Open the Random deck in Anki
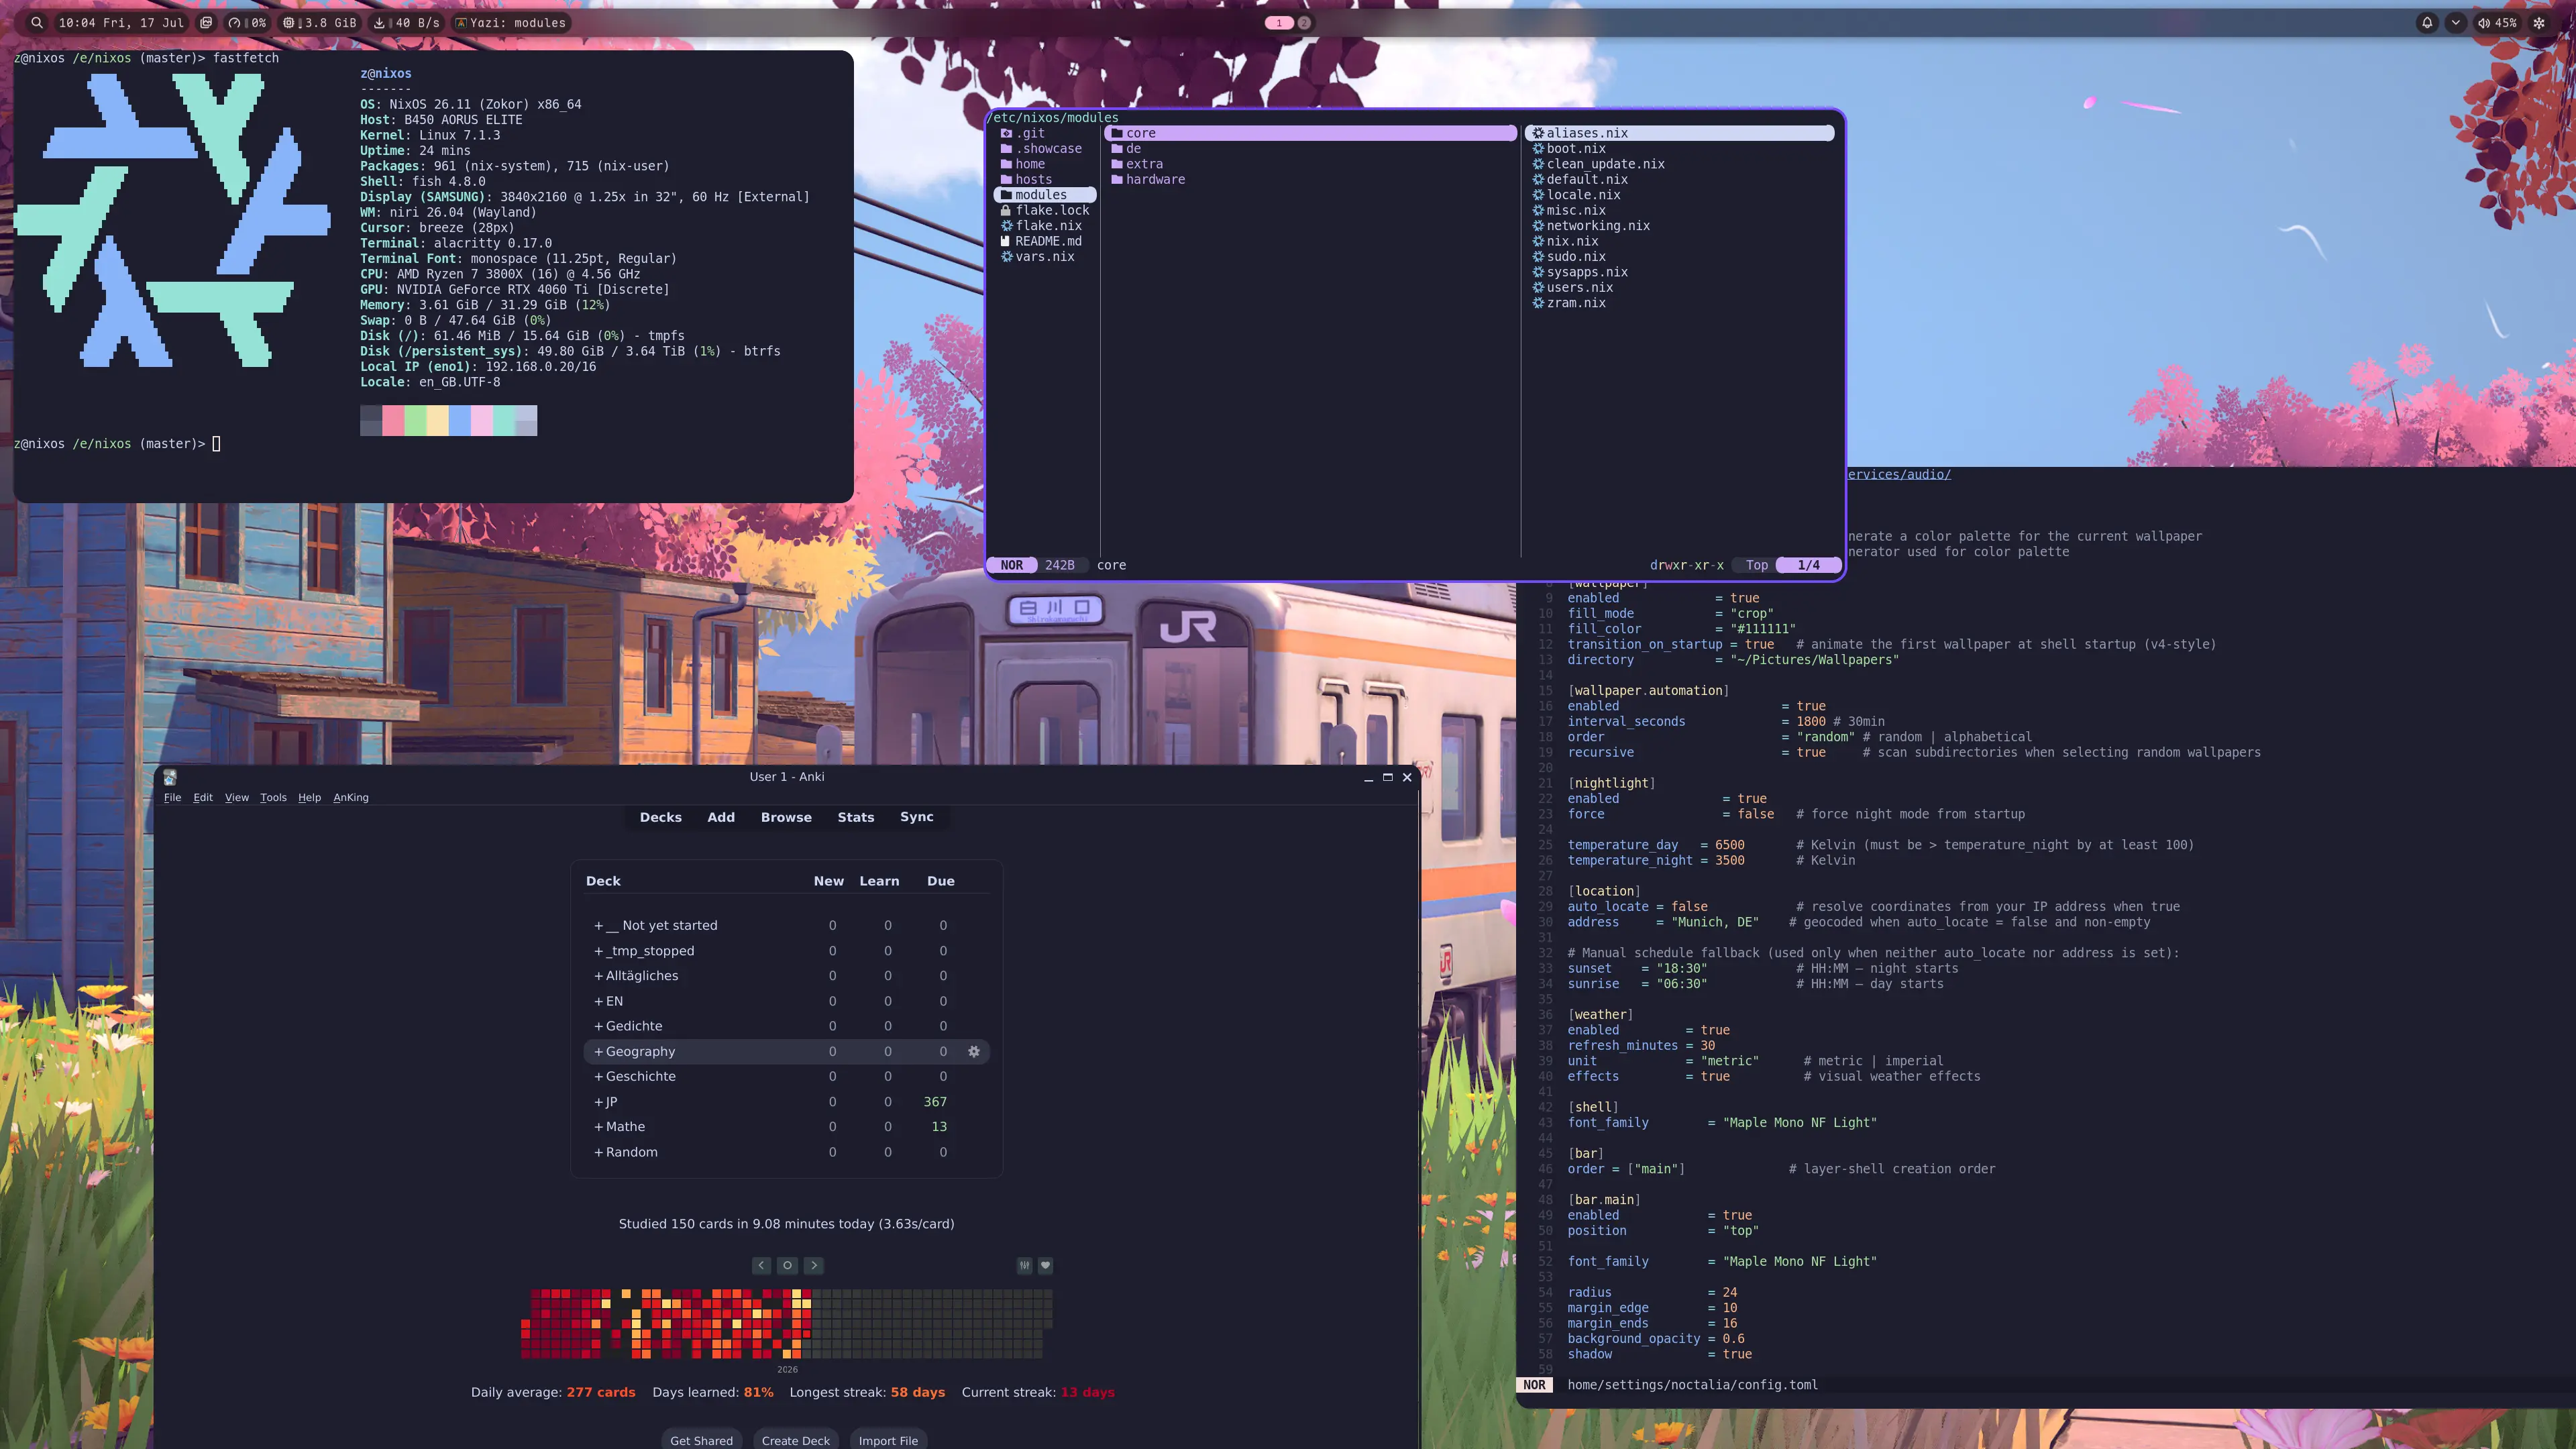The width and height of the screenshot is (2576, 1449). [x=632, y=1152]
